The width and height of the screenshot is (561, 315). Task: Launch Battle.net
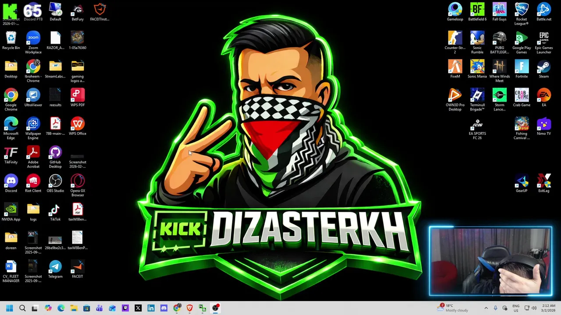click(544, 12)
